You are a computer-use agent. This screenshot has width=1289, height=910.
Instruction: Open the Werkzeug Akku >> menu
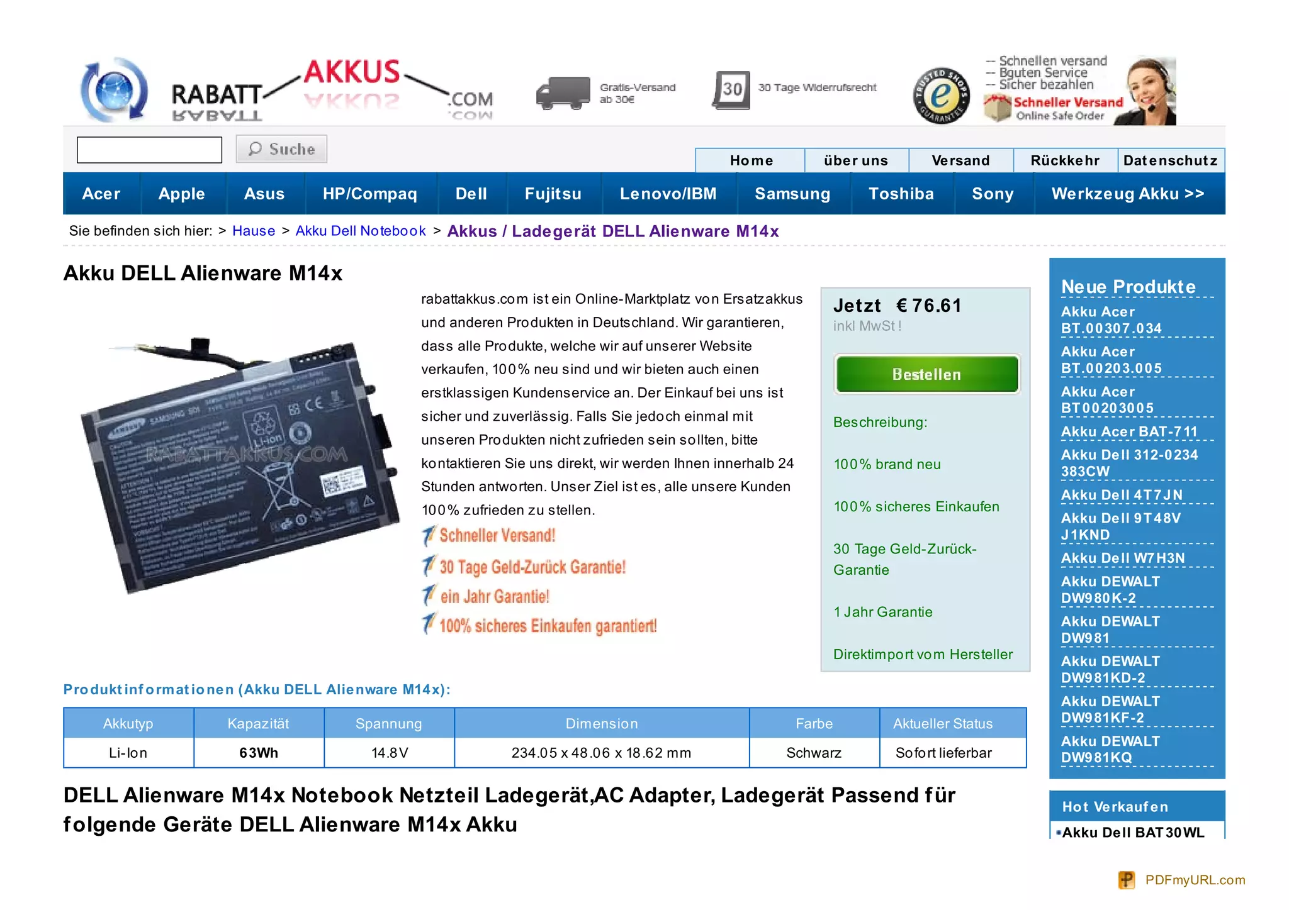coord(1127,194)
